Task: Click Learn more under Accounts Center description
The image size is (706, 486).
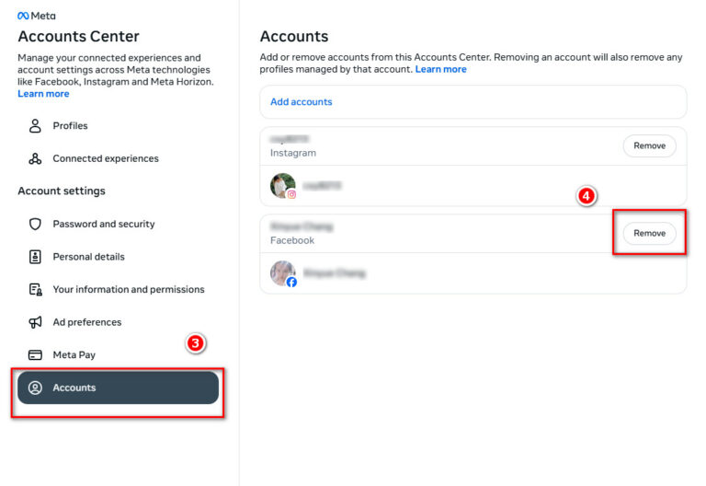Action: [44, 94]
